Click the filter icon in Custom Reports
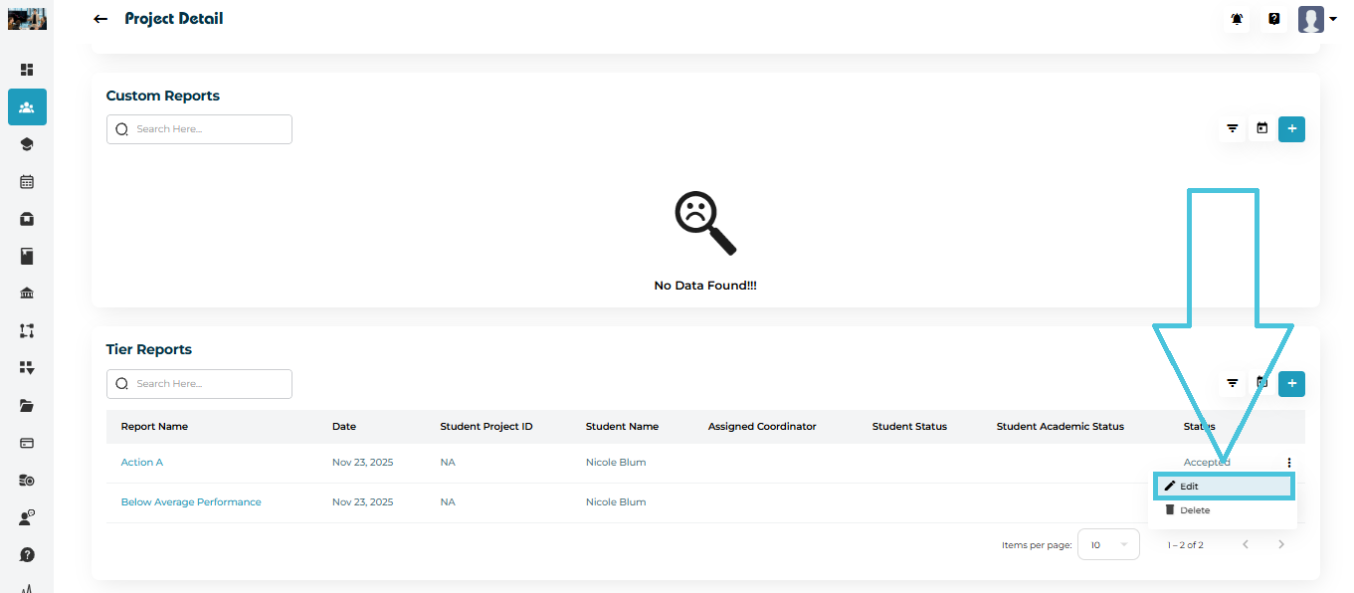Screen dimensions: 1354x593 coord(1233,128)
